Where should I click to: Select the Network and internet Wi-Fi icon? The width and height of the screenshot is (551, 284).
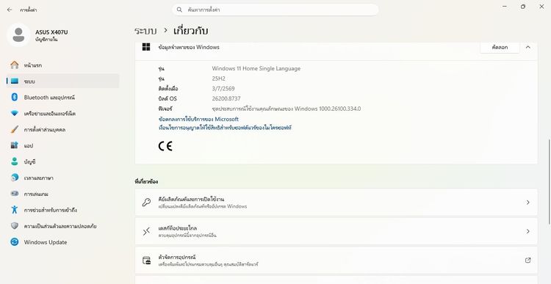coord(15,114)
